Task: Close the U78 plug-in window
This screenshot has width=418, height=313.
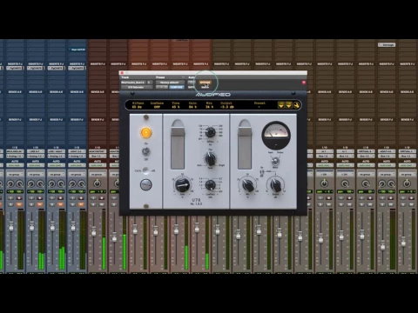Action: (x=122, y=72)
